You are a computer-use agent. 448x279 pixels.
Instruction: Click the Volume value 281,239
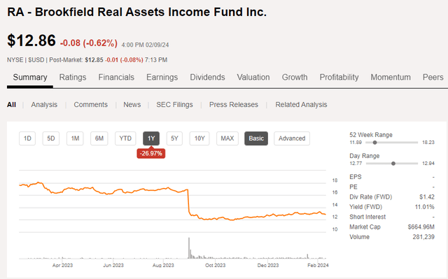[423, 237]
